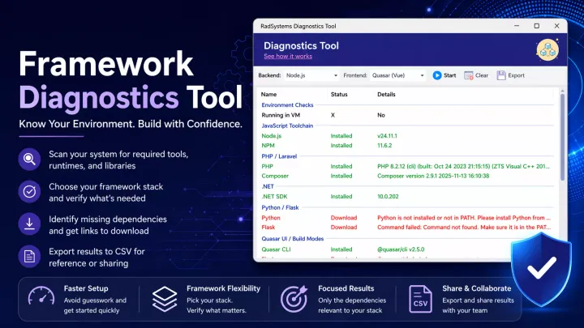Click the checkmark circle framework icon

pyautogui.click(x=29, y=192)
